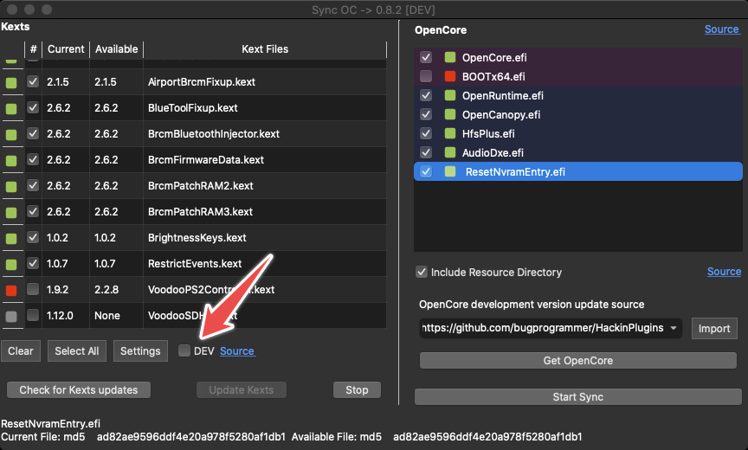Toggle the BrcmBluetoothInjector.kext checkbox

[33, 133]
